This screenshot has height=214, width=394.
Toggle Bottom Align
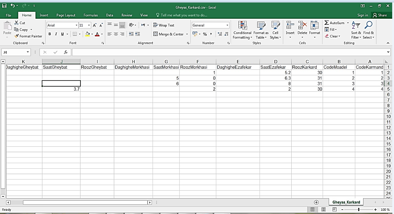pos(122,25)
